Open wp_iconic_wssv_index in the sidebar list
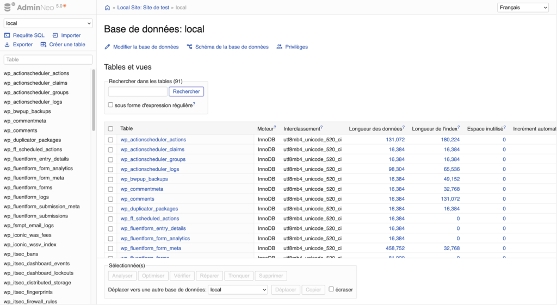Viewport: 557px width, 305px height. (30, 244)
